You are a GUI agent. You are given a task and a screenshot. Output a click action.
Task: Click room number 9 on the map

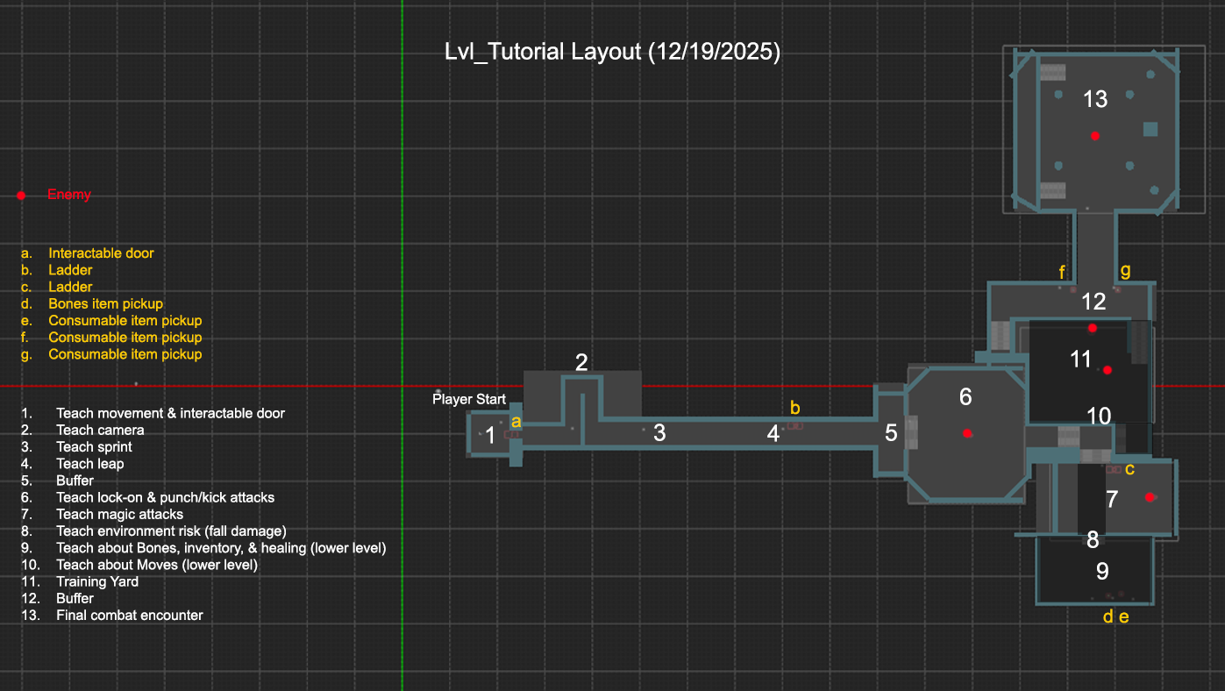tap(1102, 572)
